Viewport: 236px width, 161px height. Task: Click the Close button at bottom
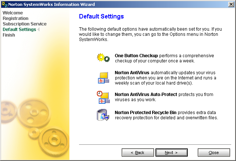pyautogui.click(x=214, y=153)
